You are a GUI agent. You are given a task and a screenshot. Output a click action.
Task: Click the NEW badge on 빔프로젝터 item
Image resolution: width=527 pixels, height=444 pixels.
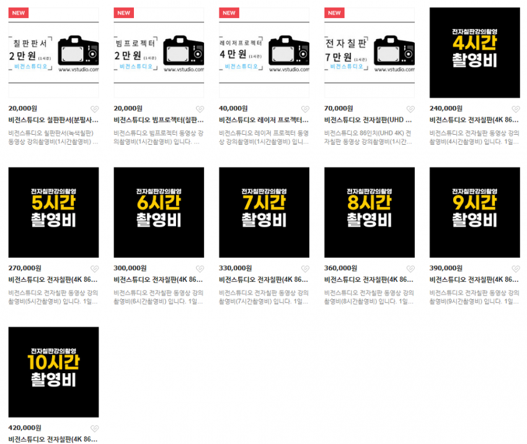click(x=123, y=13)
